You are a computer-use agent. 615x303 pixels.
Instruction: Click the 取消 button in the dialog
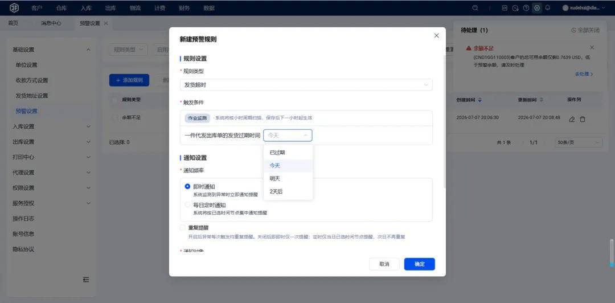(384, 264)
